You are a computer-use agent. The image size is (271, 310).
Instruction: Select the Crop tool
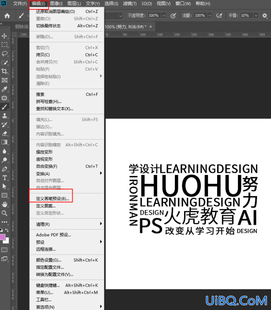[4, 71]
